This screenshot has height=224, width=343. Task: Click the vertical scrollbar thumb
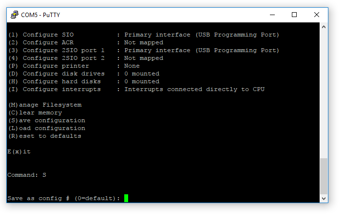point(324,176)
